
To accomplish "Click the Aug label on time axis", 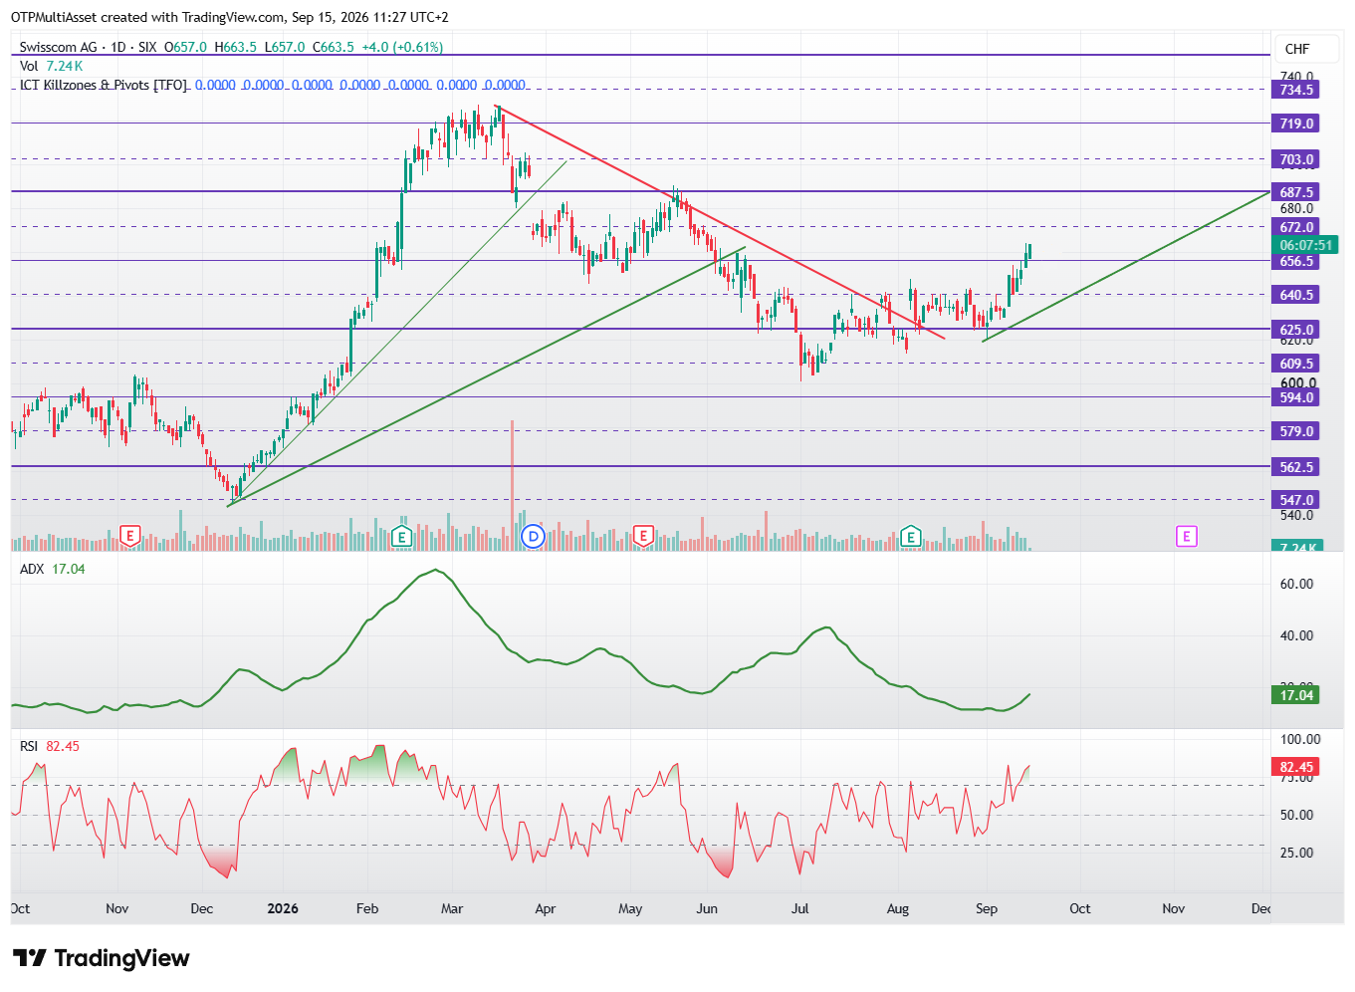I will [x=898, y=908].
